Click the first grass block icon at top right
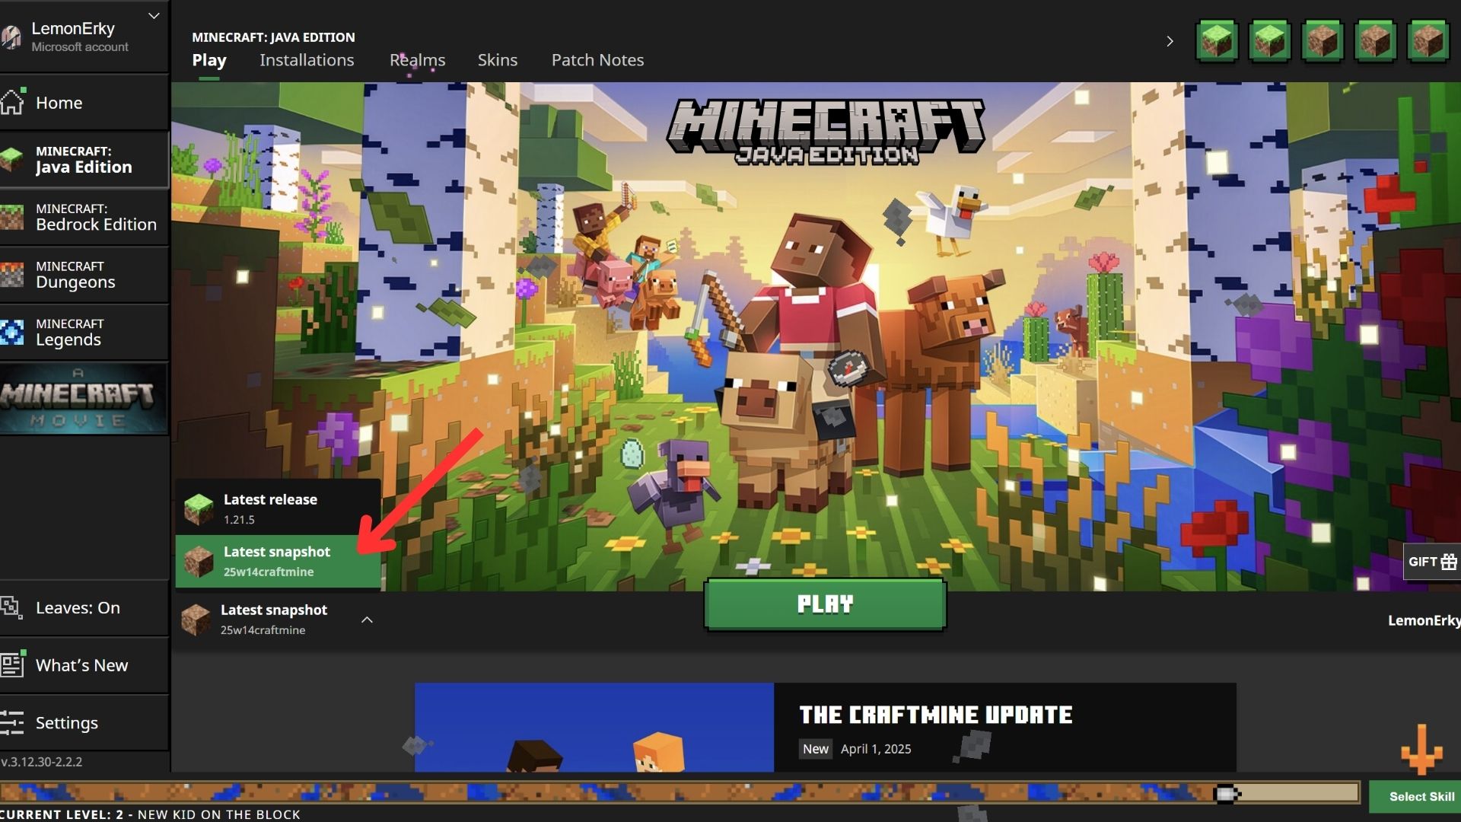This screenshot has height=822, width=1461. [x=1217, y=40]
